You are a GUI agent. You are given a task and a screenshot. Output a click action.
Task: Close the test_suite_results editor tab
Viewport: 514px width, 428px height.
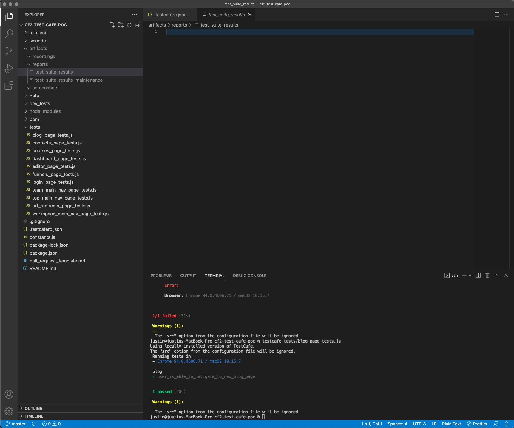point(250,15)
